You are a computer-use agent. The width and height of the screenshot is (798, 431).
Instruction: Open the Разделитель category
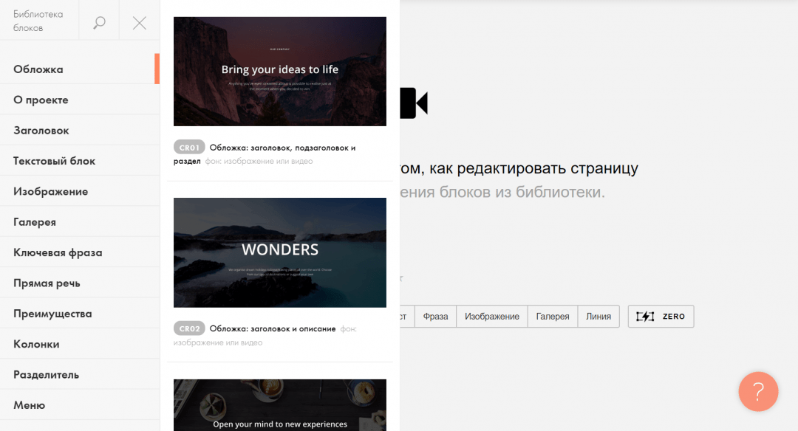[x=46, y=375]
